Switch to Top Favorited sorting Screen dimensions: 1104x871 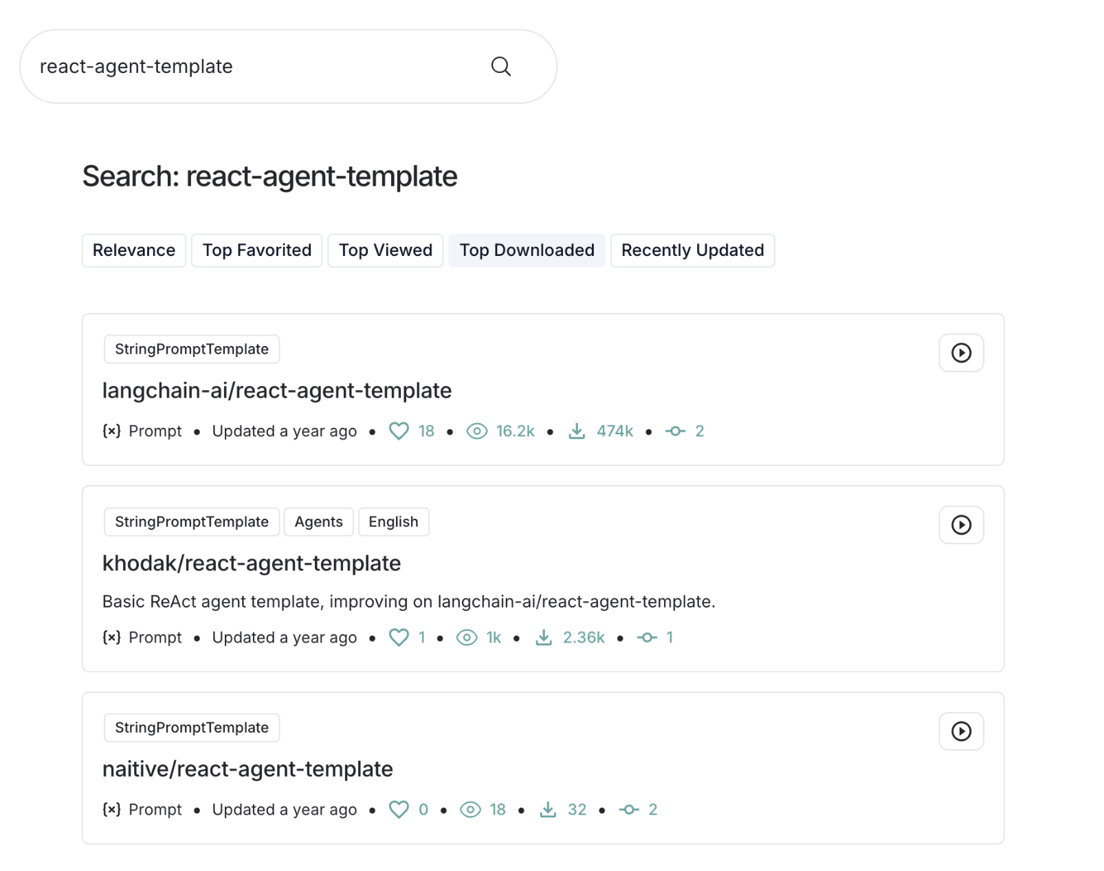[257, 250]
